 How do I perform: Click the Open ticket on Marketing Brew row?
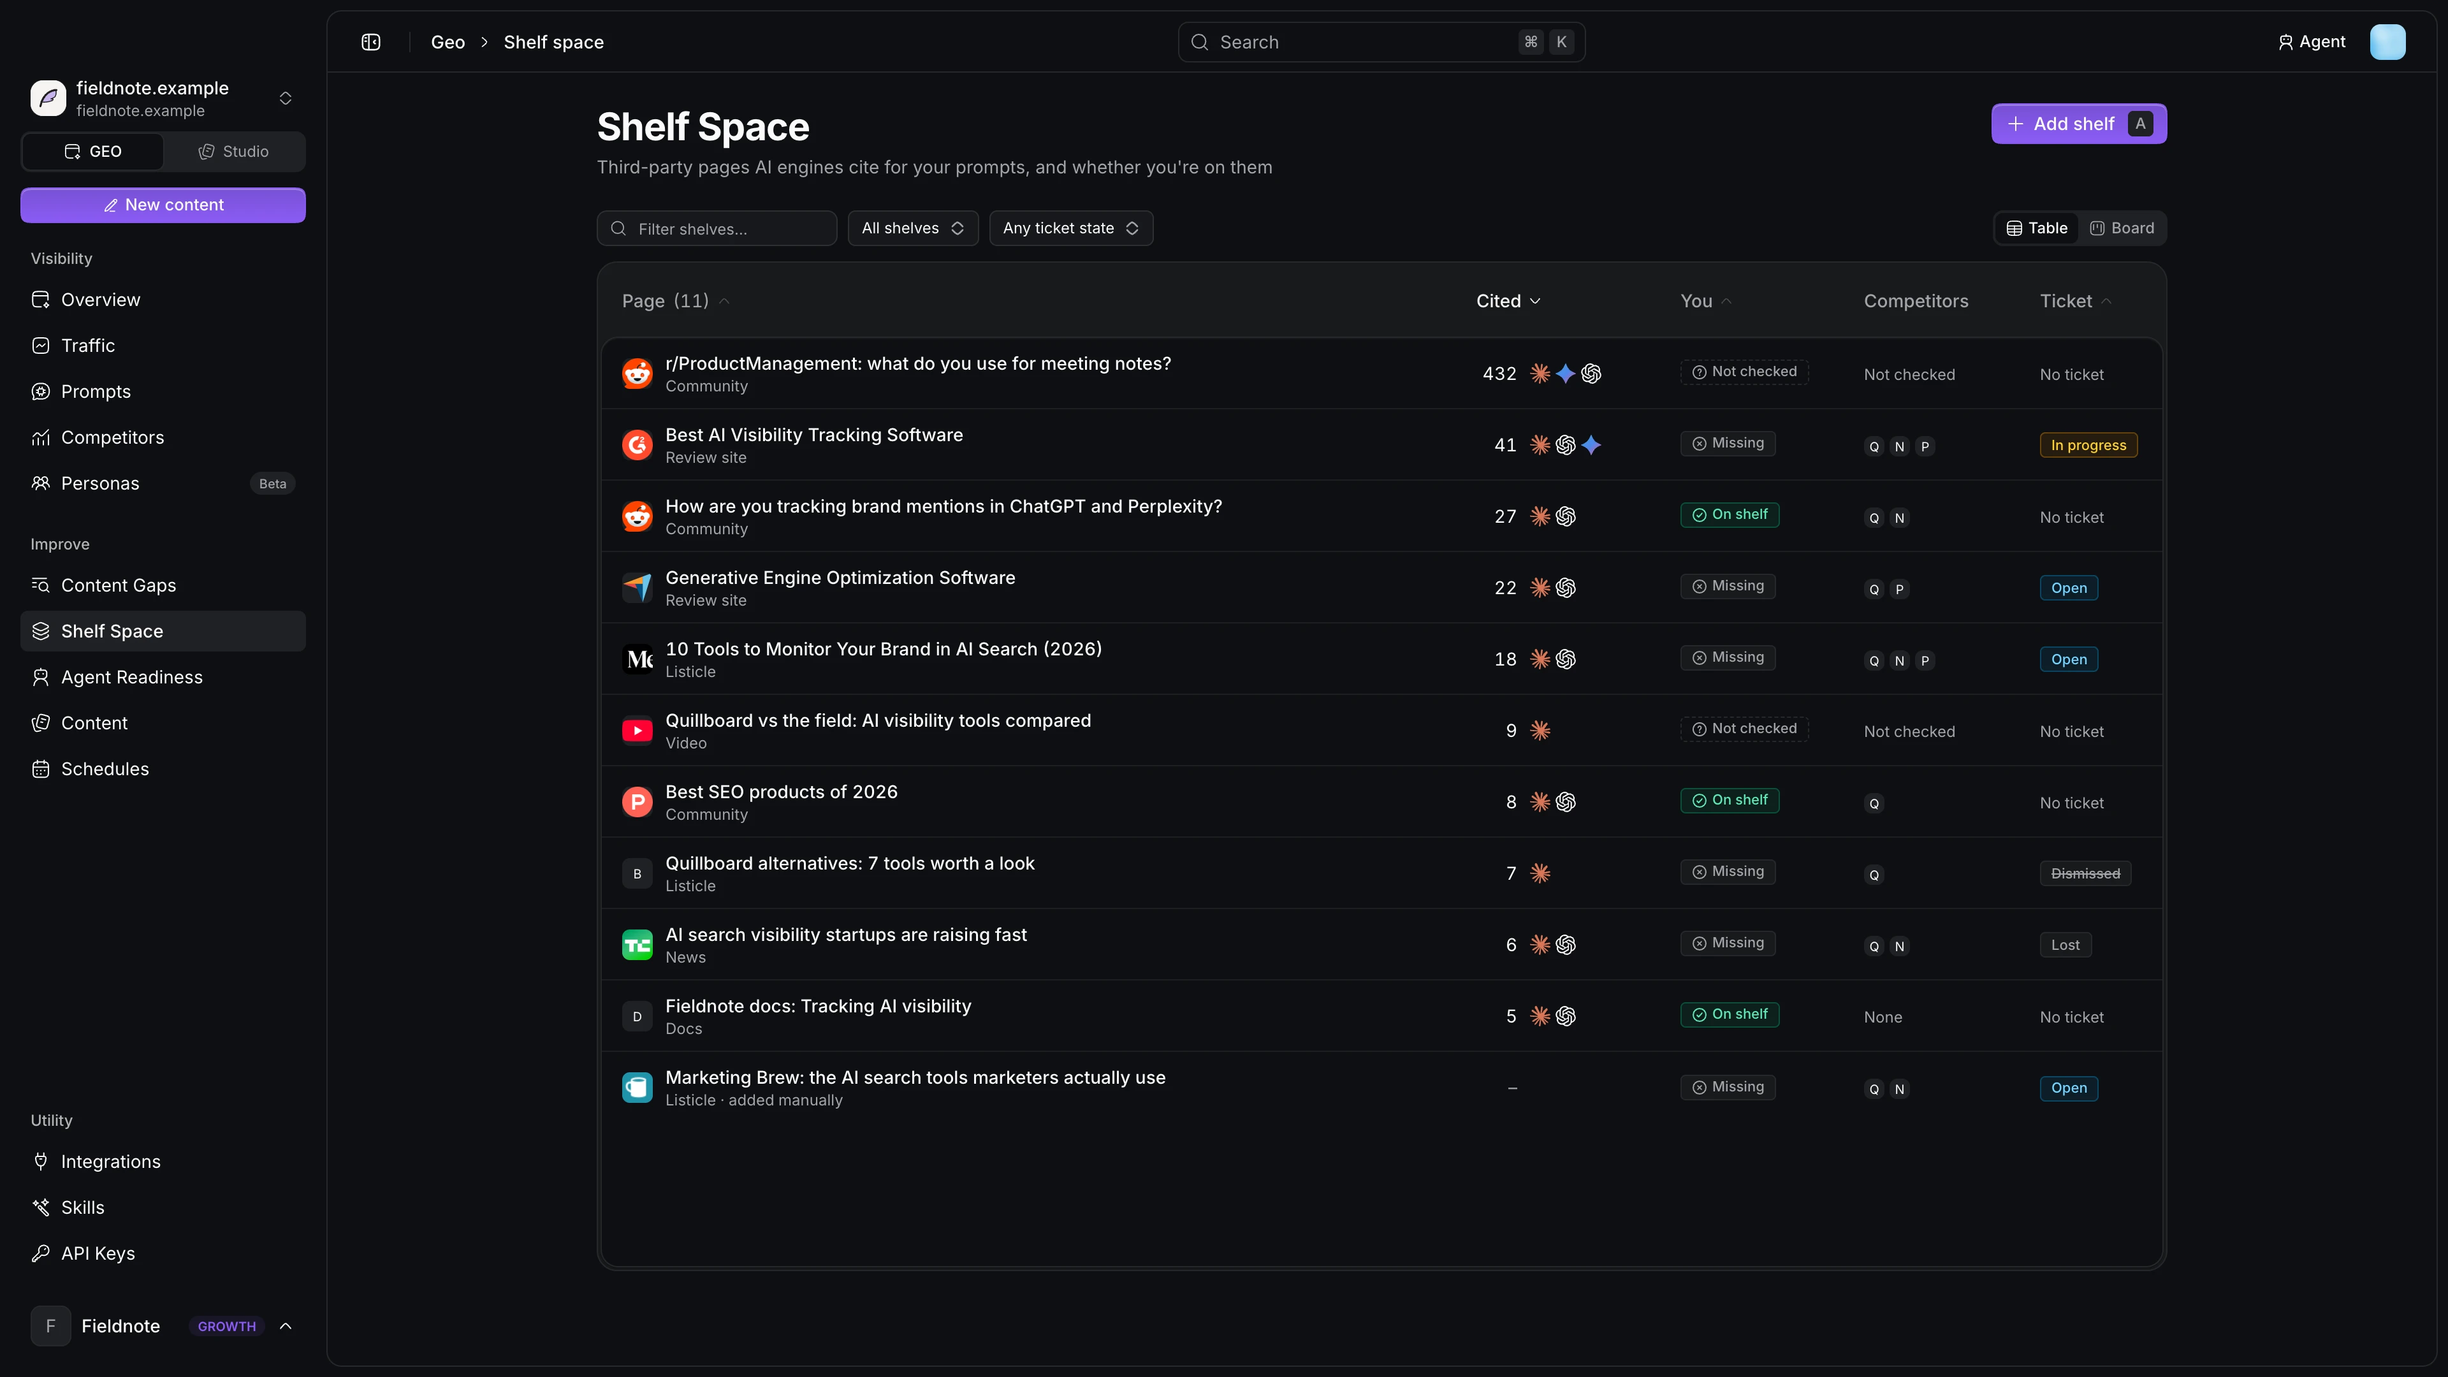click(x=2068, y=1088)
